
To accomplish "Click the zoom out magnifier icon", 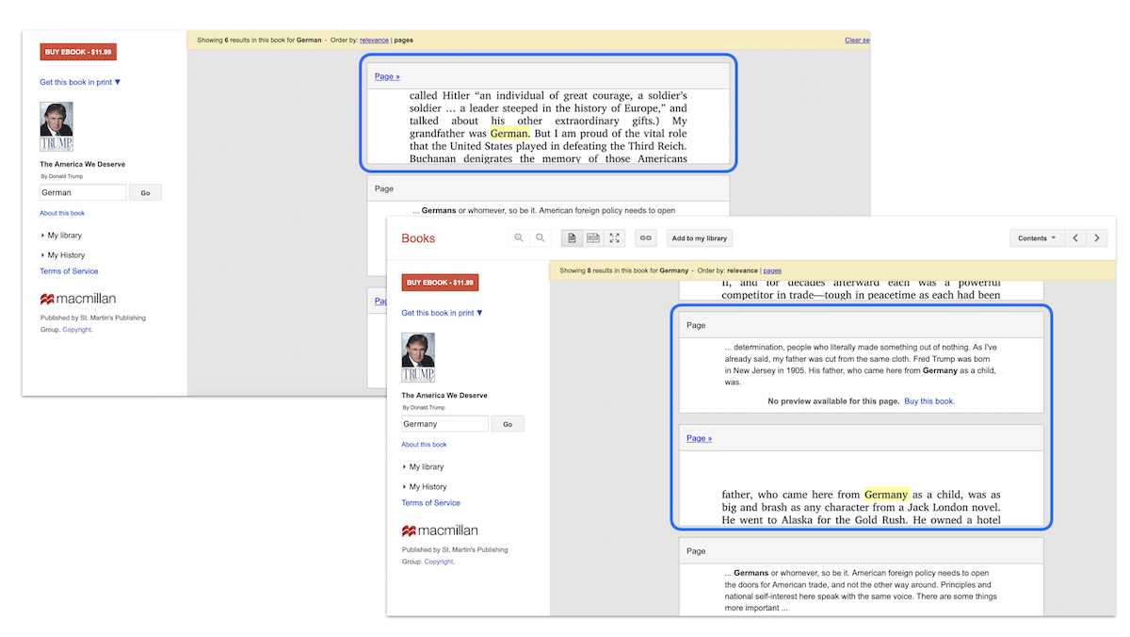I will (541, 238).
